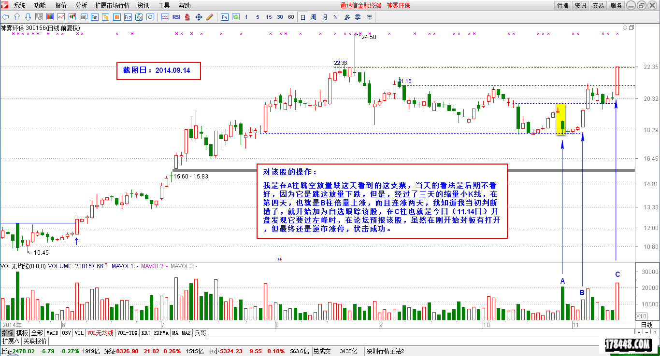
Task: Select the RSI indicator icon
Action: click(176, 17)
